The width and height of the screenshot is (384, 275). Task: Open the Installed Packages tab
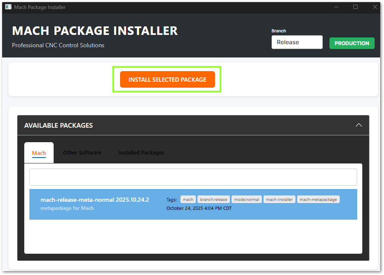coord(141,152)
